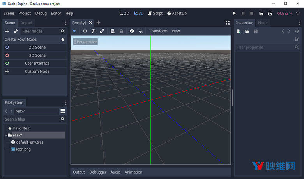This screenshot has width=304, height=179.
Task: Play the custom scene clapperboard icon
Action: (269, 13)
